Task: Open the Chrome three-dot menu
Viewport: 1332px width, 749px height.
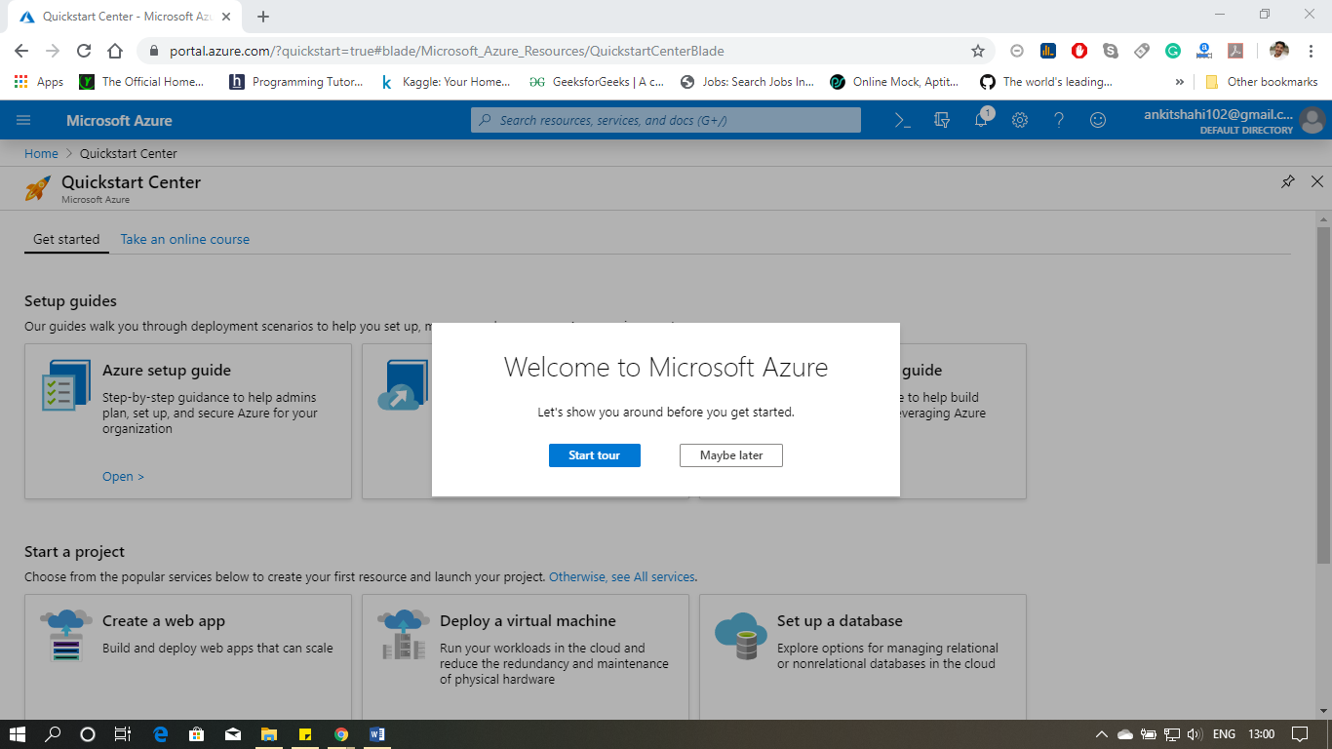Action: tap(1310, 51)
